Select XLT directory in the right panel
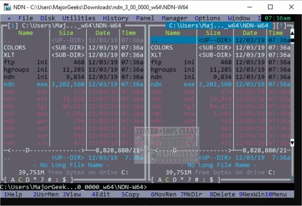302x206 pixels. pos(220,55)
